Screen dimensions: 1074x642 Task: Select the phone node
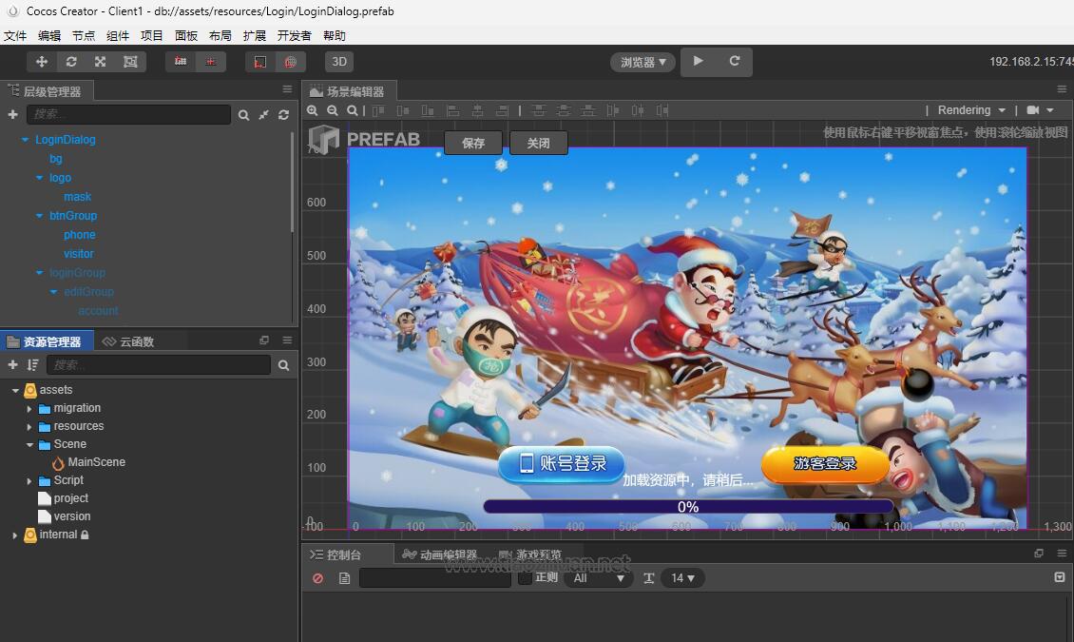[x=80, y=234]
